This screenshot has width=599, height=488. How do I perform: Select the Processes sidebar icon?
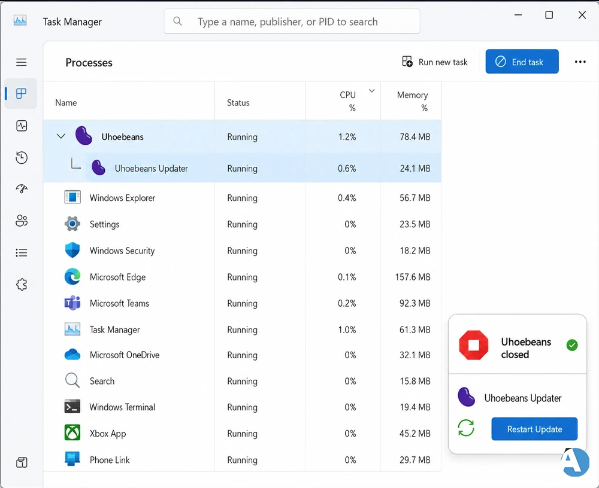coord(22,93)
